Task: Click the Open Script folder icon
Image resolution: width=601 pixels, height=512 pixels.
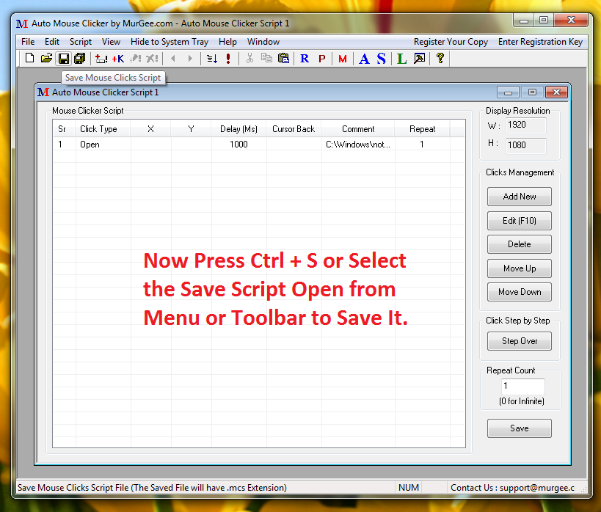Action: [x=45, y=58]
